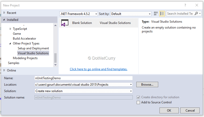This screenshot has height=117, width=204.
Task: Click the tree scrollbar up arrow
Action: pos(55,25)
